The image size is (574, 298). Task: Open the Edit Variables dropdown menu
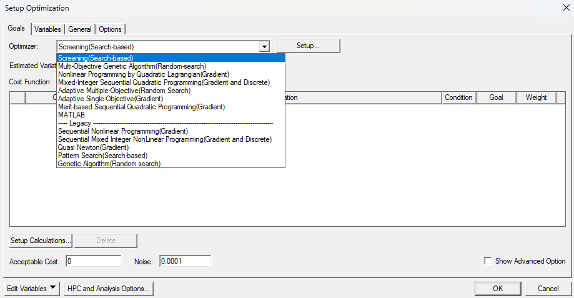(x=32, y=289)
